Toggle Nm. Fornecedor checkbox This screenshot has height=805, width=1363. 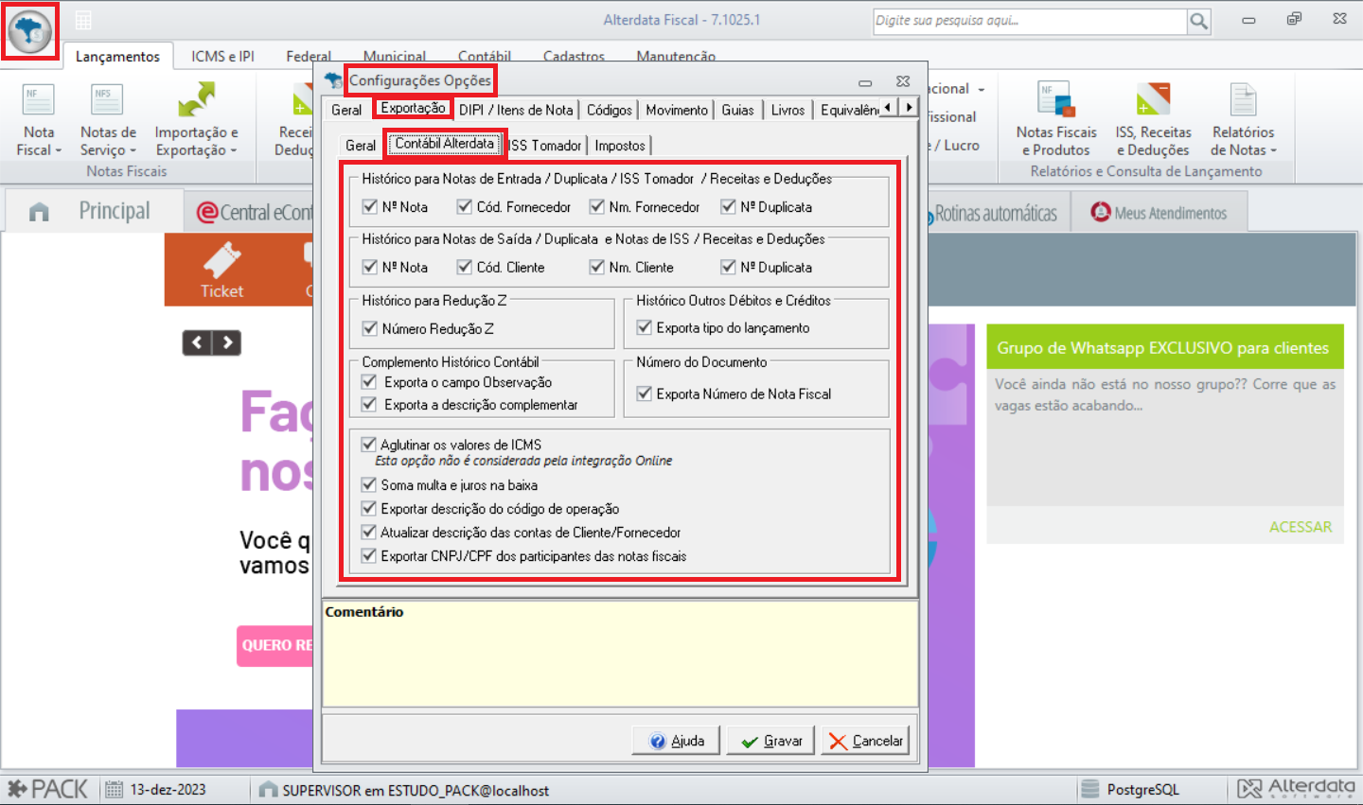click(596, 206)
